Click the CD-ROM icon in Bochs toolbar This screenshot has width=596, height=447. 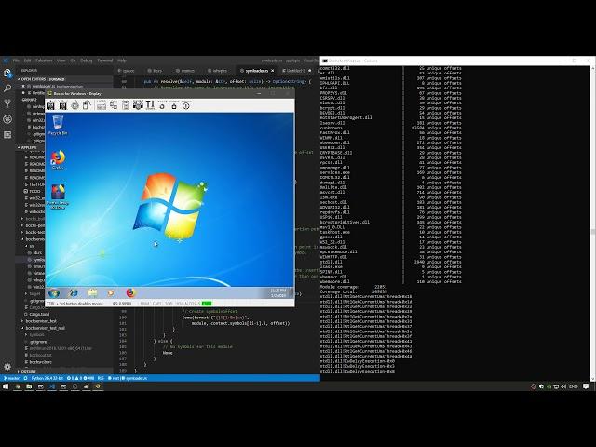[x=75, y=105]
